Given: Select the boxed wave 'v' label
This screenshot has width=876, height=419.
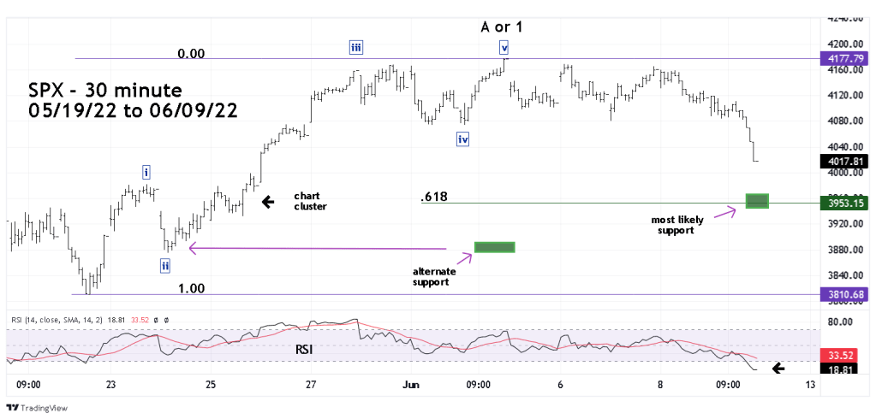Looking at the screenshot, I should tap(505, 47).
